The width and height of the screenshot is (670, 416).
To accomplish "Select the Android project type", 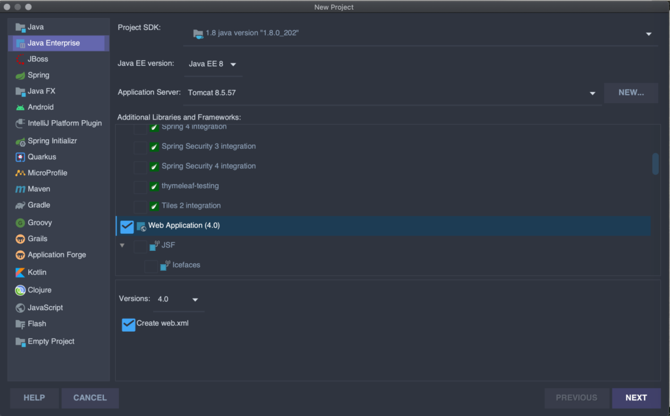I will pyautogui.click(x=58, y=107).
